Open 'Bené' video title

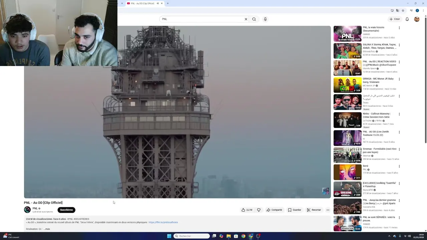click(366, 166)
